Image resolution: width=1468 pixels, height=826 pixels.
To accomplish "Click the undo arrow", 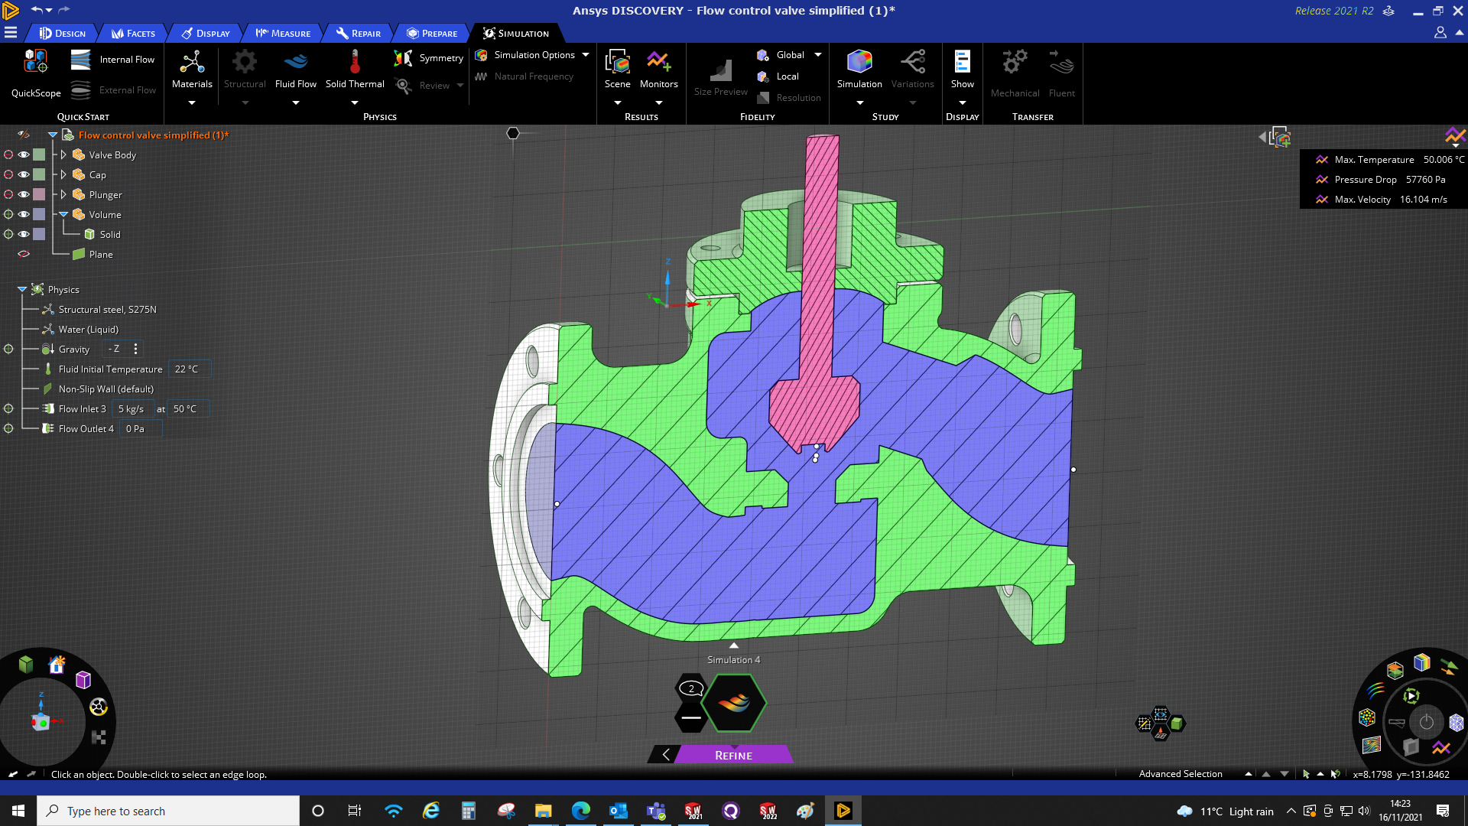I will coord(36,10).
